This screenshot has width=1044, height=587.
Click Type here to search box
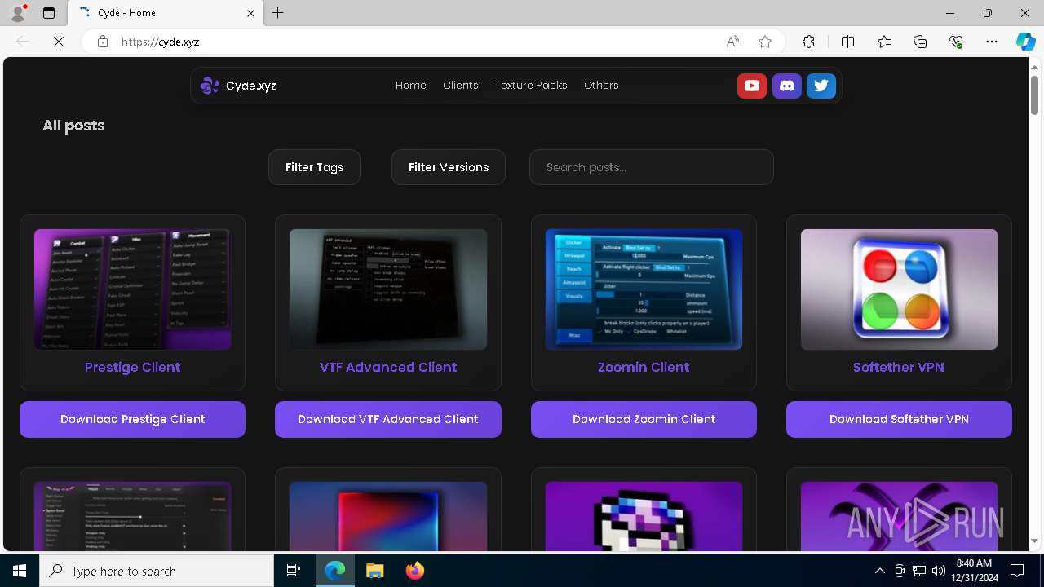(x=157, y=571)
